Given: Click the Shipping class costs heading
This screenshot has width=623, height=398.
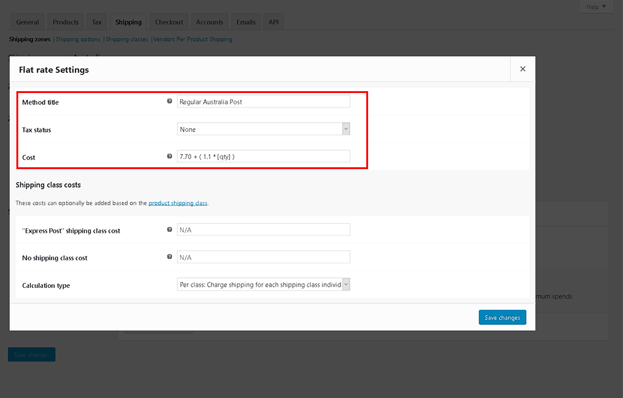Looking at the screenshot, I should pos(48,185).
